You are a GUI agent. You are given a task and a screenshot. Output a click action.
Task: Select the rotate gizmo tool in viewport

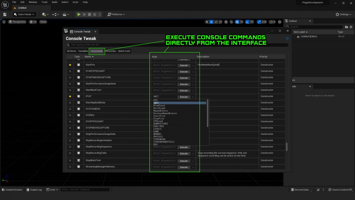(x=216, y=22)
